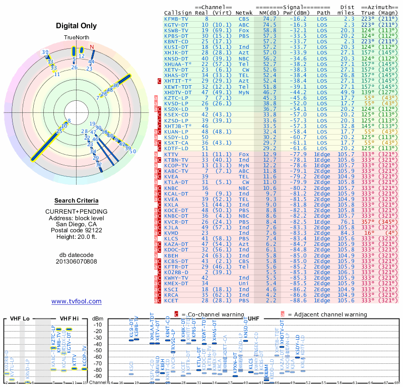Select the KBNT-CD callsign in the table

[x=176, y=42]
